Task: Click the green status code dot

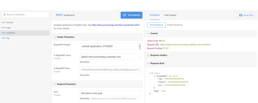Action: 160,40
